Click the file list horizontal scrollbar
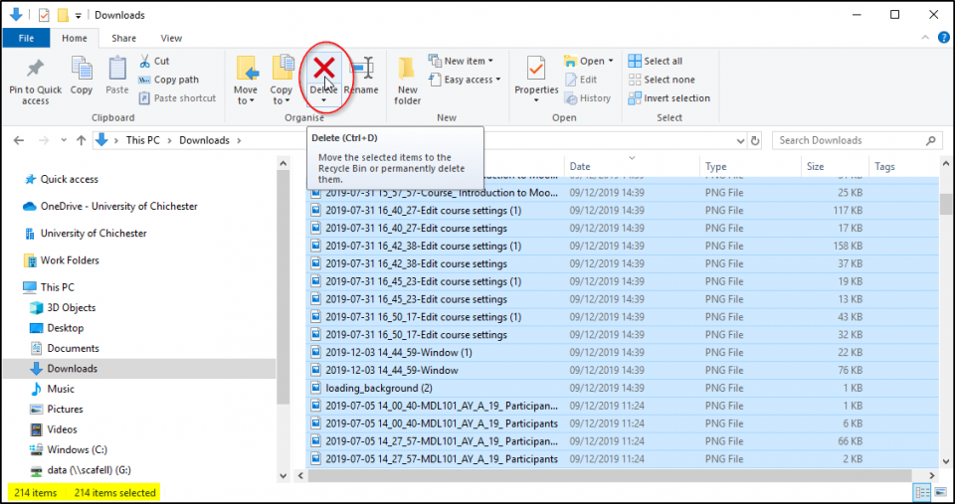The height and width of the screenshot is (504, 955). tap(609, 475)
